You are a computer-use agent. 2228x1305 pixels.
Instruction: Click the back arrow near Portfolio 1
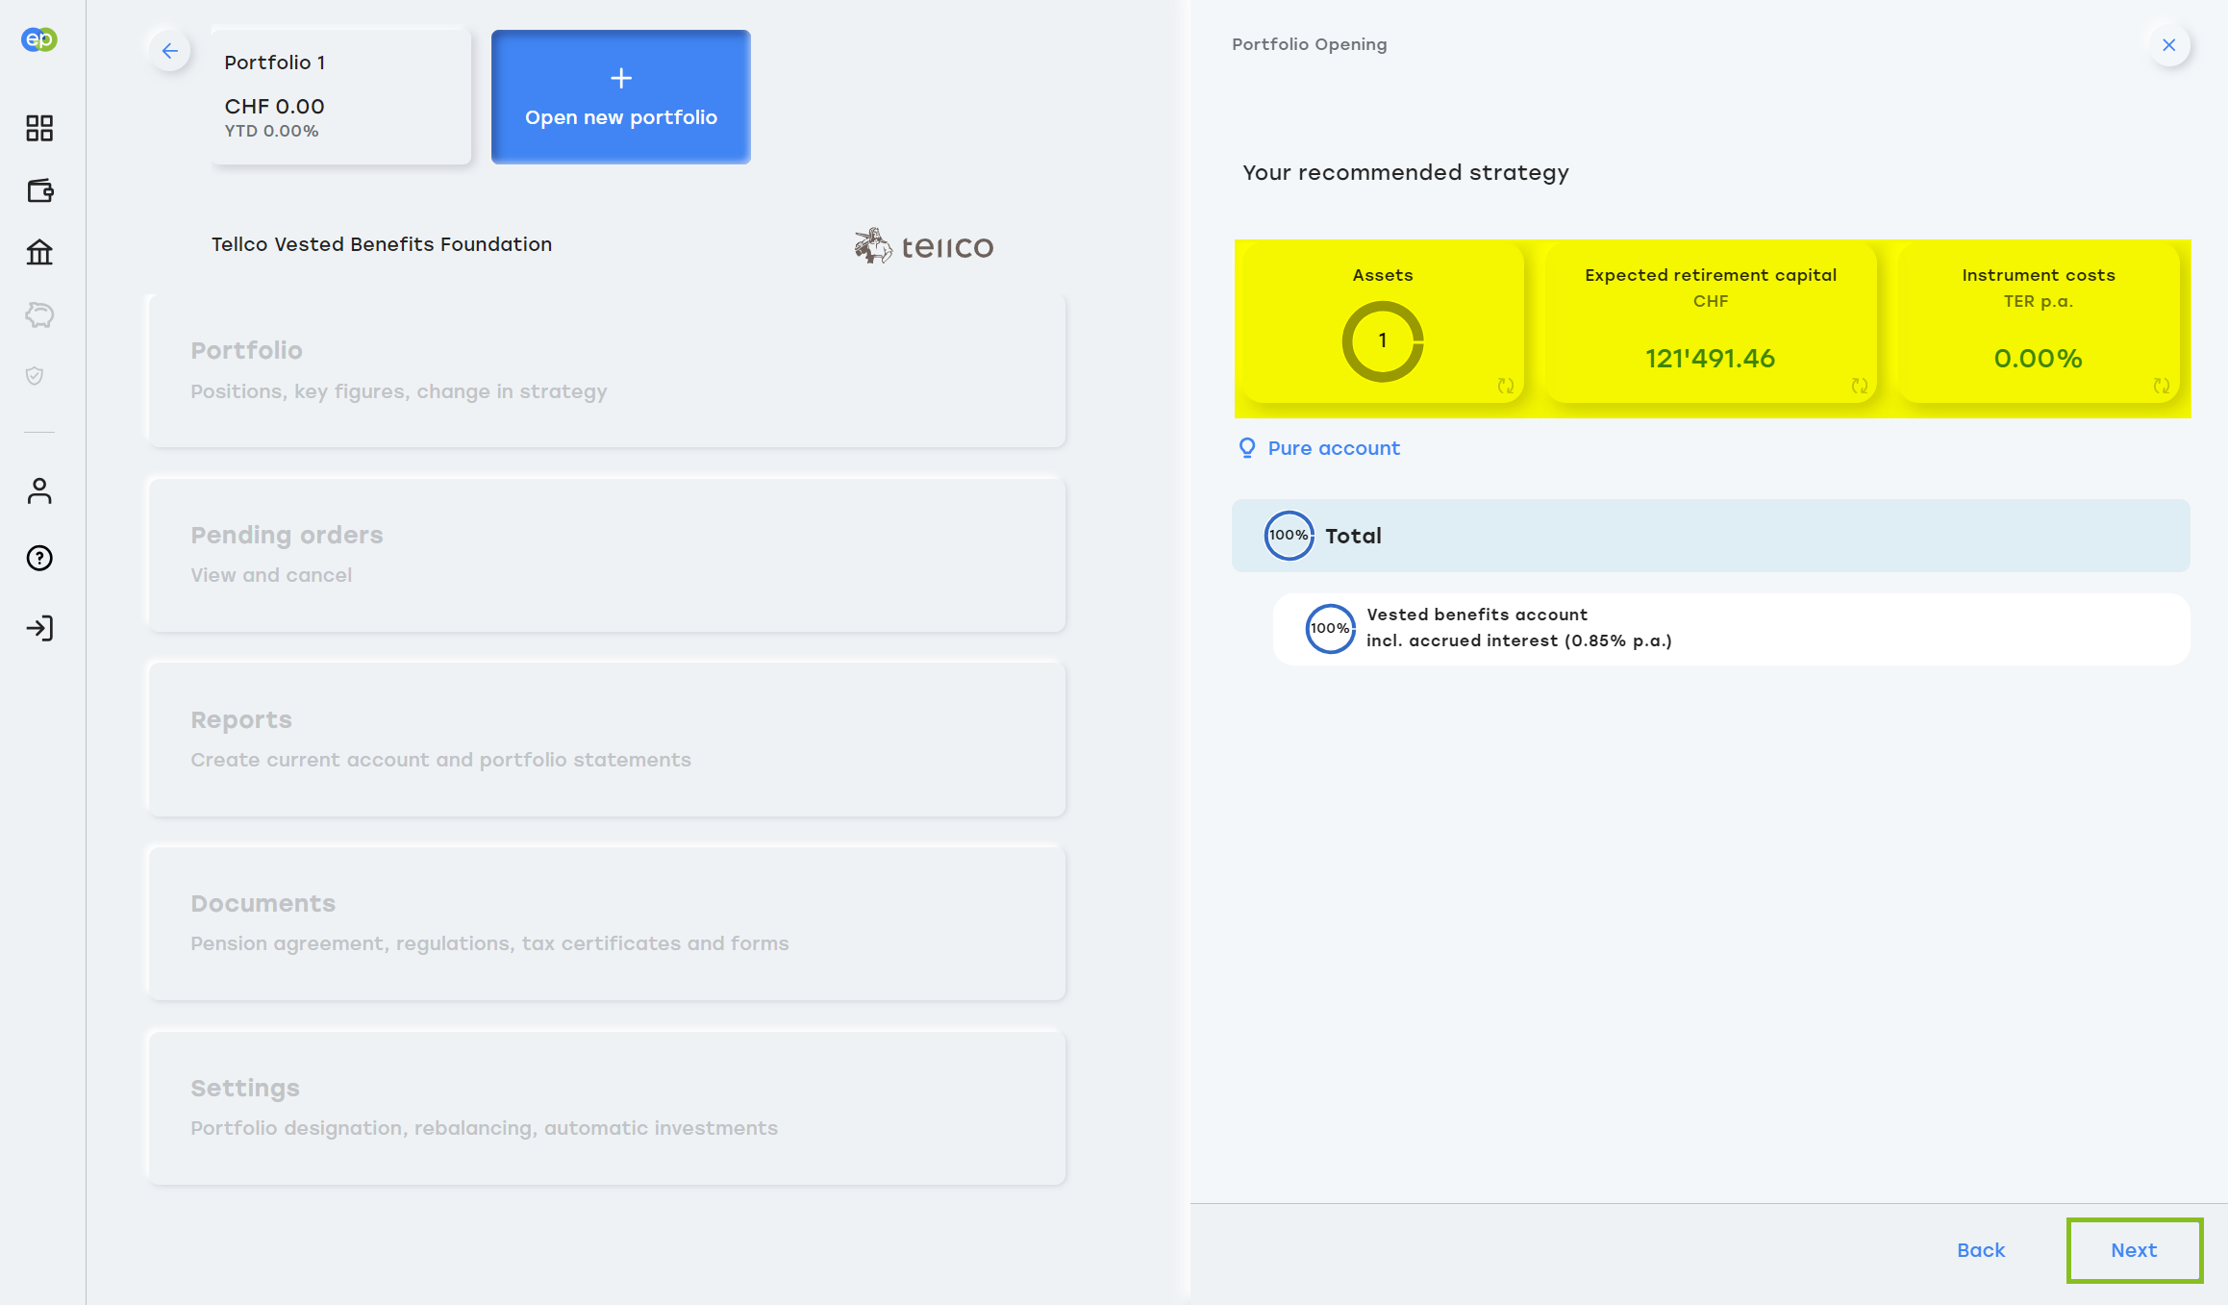click(x=170, y=51)
